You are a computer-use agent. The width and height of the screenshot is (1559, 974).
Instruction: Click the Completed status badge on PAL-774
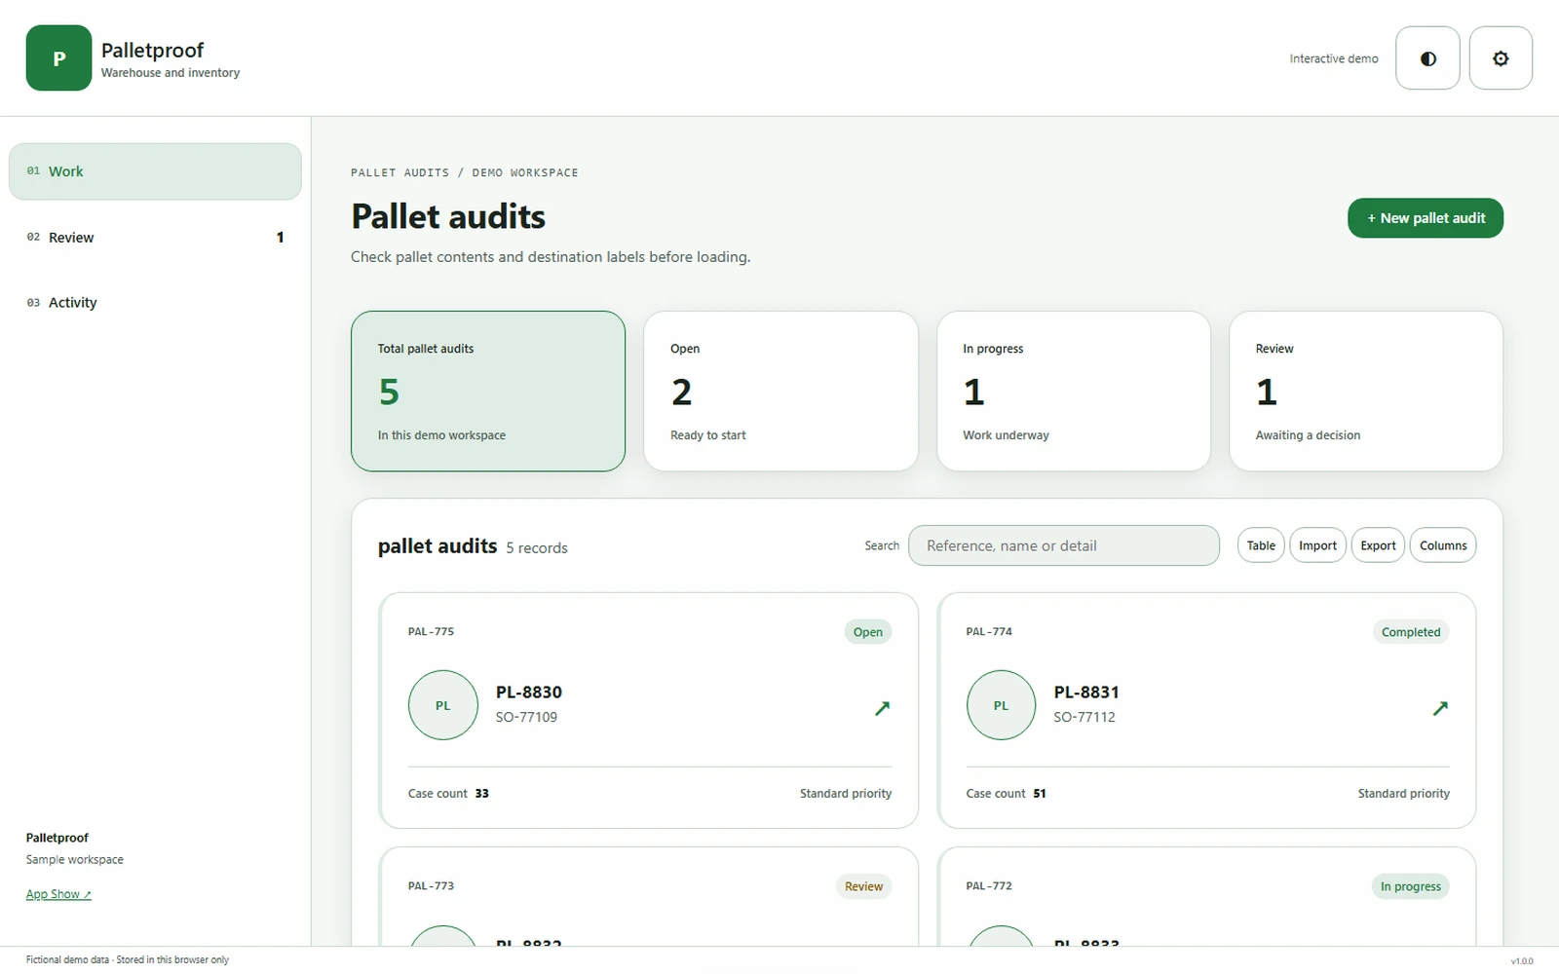(1411, 632)
